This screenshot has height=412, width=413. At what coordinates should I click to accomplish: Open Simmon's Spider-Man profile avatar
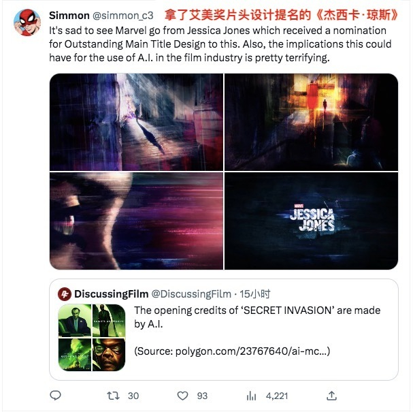click(27, 22)
